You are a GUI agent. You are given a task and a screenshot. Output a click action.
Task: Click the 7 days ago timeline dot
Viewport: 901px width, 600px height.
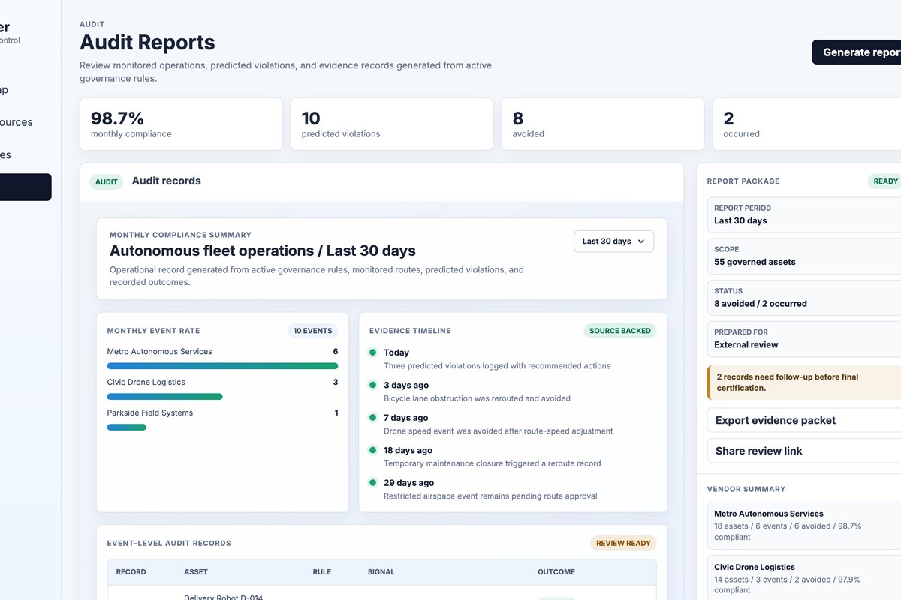coord(372,417)
